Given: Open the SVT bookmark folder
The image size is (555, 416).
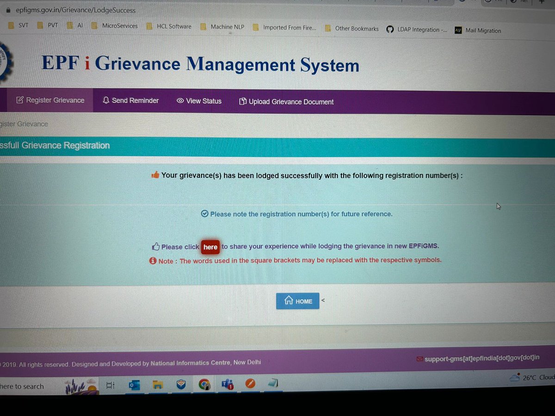Looking at the screenshot, I should tap(18, 25).
